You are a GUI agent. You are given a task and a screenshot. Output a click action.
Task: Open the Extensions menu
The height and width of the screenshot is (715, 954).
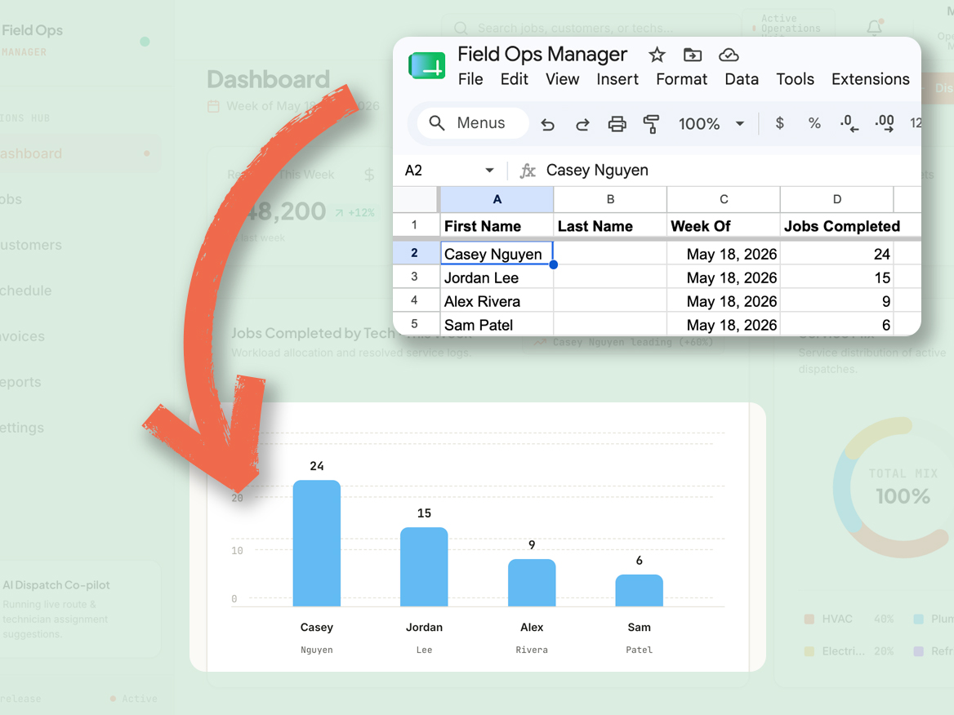point(870,80)
